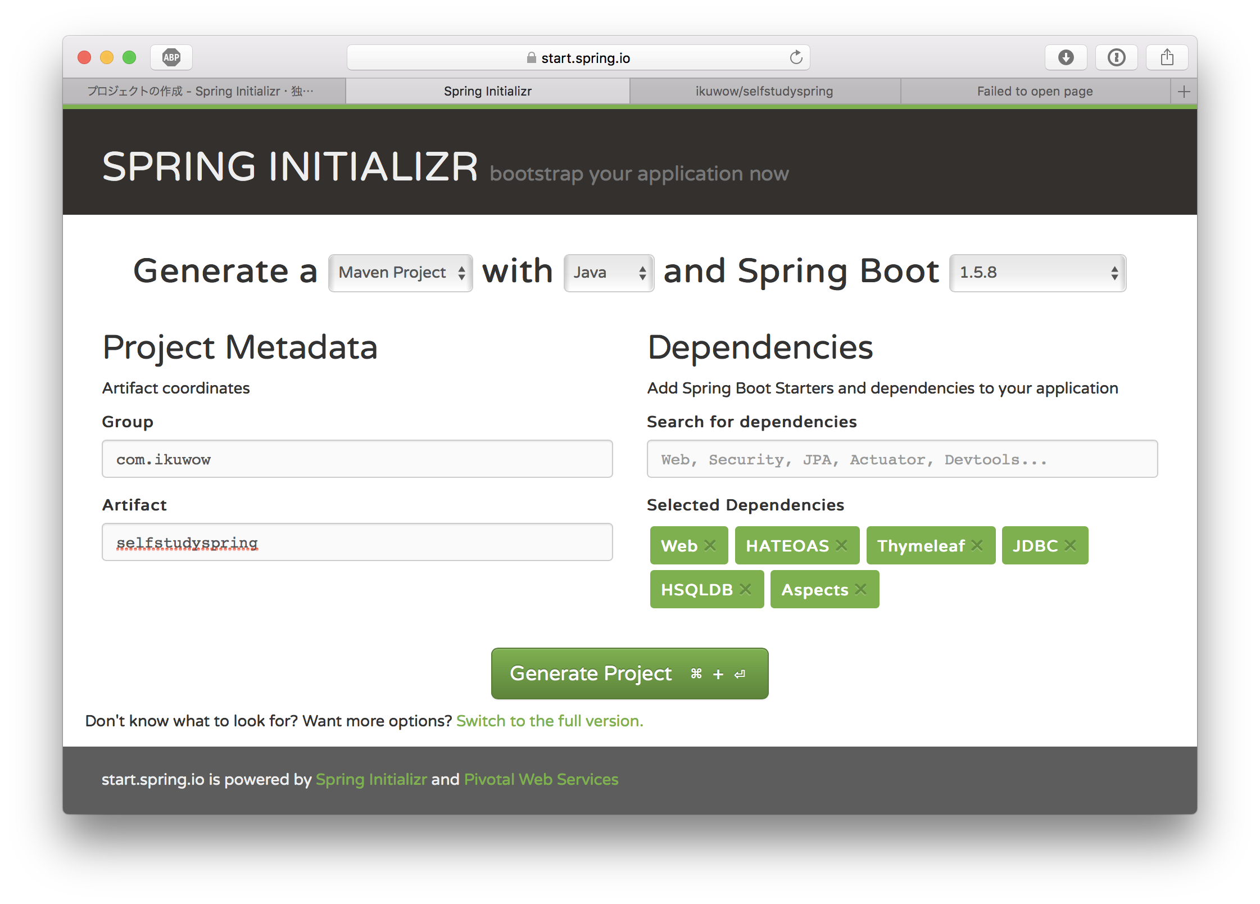Remove the HSQLDB dependency tag

click(746, 589)
